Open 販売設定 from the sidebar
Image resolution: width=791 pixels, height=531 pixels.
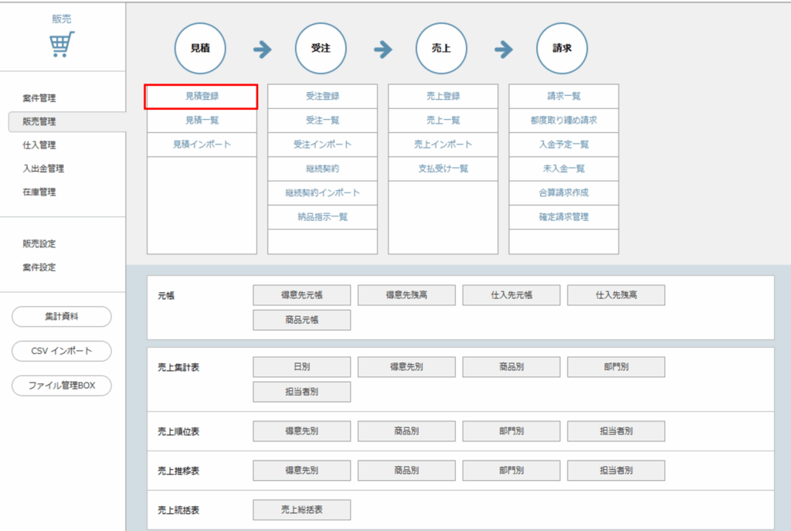(x=39, y=244)
